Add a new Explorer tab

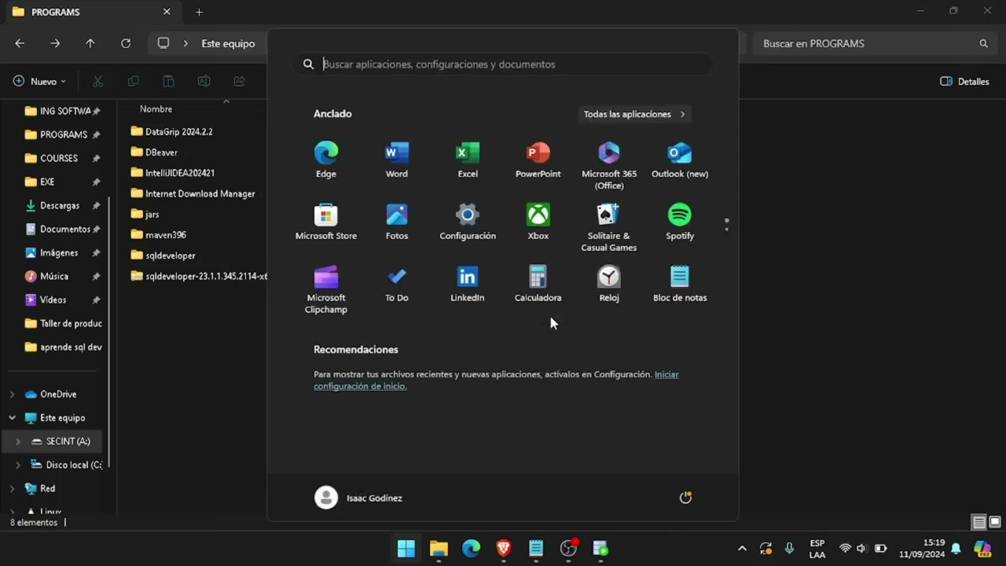point(199,12)
